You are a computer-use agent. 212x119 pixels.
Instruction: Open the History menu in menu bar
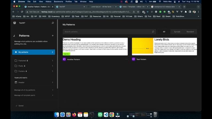click(48, 2)
